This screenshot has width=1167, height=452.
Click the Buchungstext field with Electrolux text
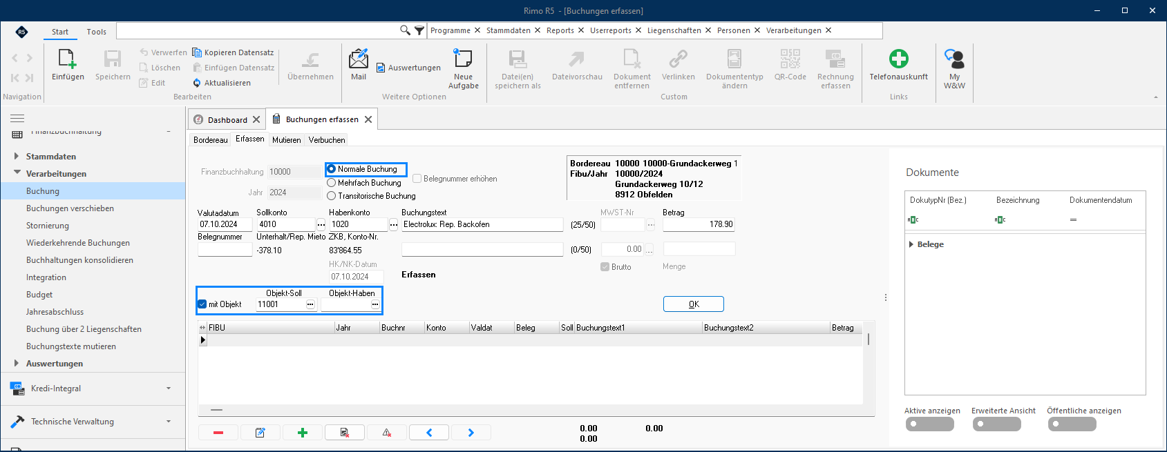click(x=482, y=224)
